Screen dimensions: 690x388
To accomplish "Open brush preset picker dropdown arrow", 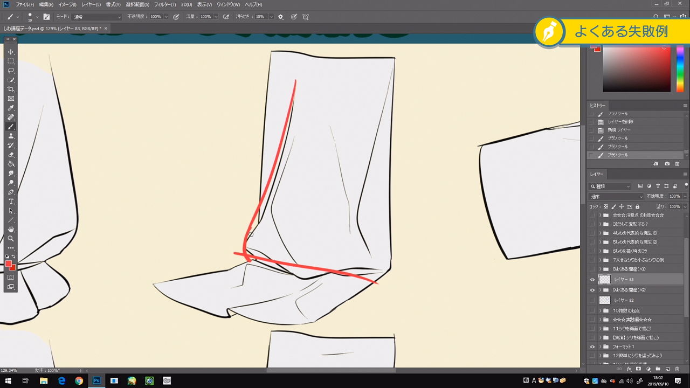I will tap(37, 17).
